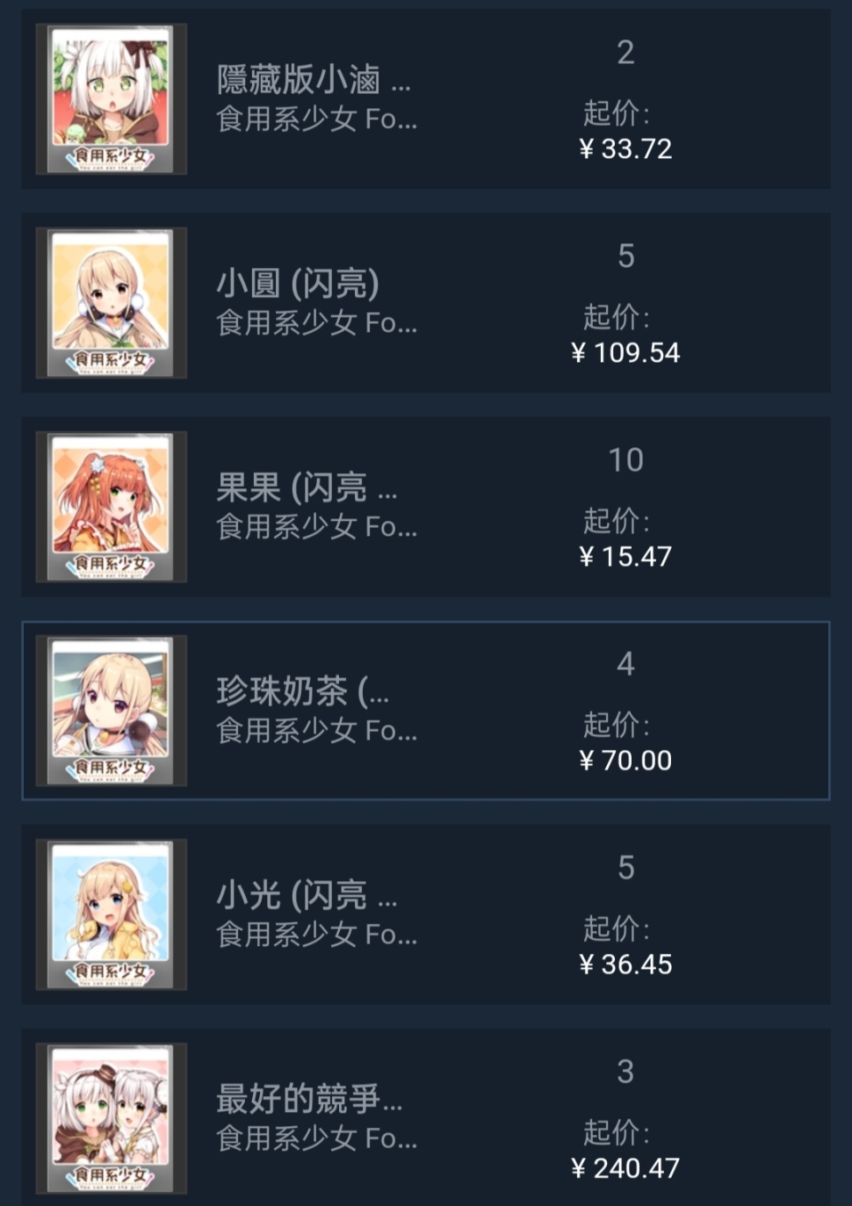Click the ¥ 109.54 starting price
The image size is (852, 1206).
coord(625,352)
